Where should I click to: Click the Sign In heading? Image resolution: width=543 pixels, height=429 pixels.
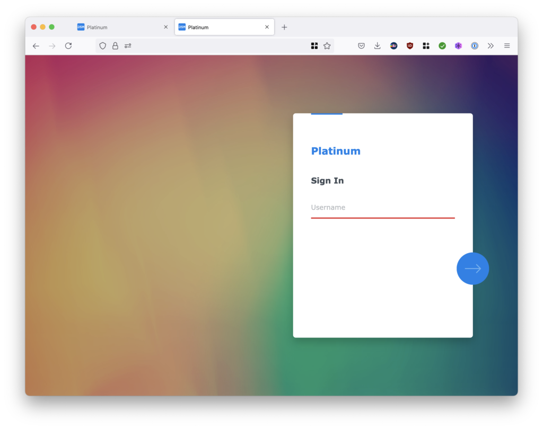[x=327, y=181]
